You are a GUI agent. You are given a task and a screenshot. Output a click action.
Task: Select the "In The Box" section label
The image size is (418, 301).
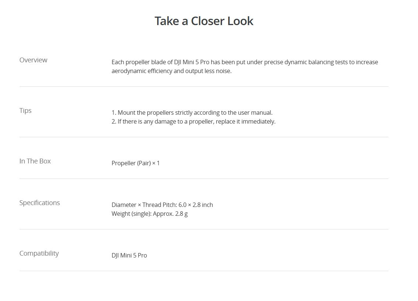pyautogui.click(x=35, y=161)
